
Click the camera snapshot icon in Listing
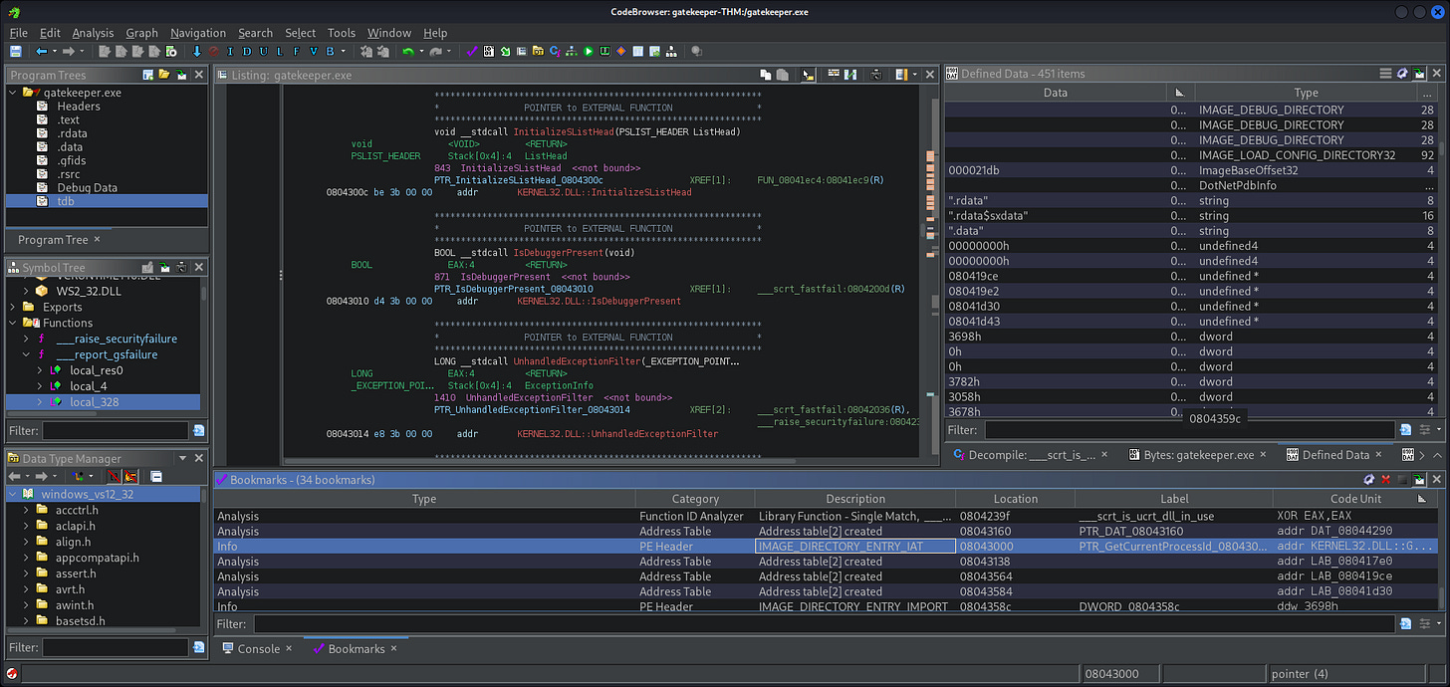pyautogui.click(x=875, y=75)
